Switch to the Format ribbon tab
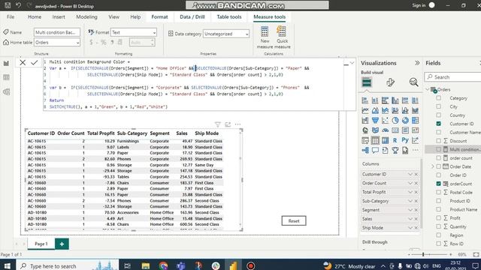The image size is (481, 270). [159, 16]
